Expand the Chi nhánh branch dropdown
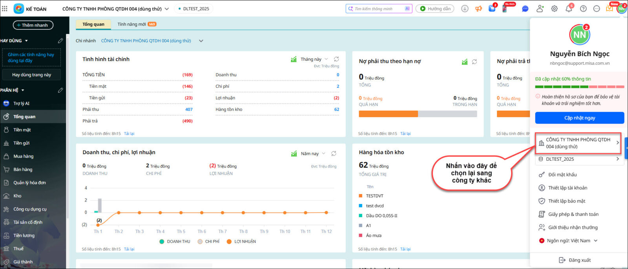628x269 pixels. pos(201,41)
